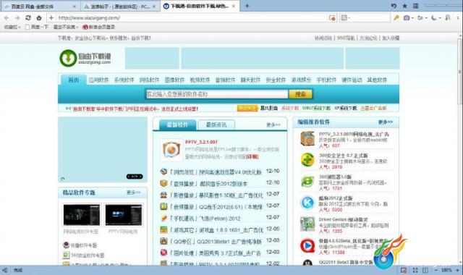Open PPTV_3.2.1.007 red title link
463x275 pixels.
(201, 142)
